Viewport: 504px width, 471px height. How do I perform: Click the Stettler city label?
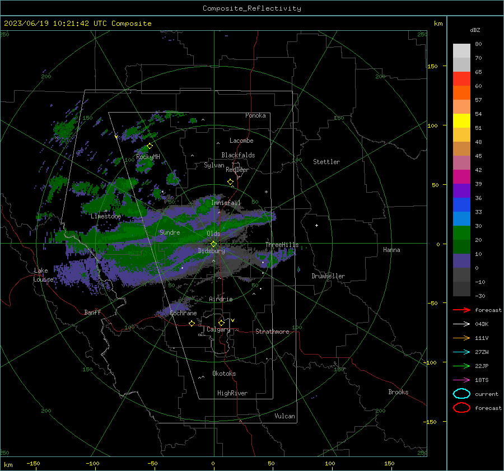coord(326,162)
